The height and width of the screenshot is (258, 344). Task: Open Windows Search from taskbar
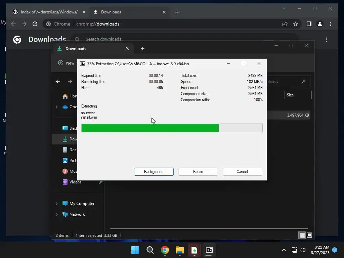coord(150,250)
